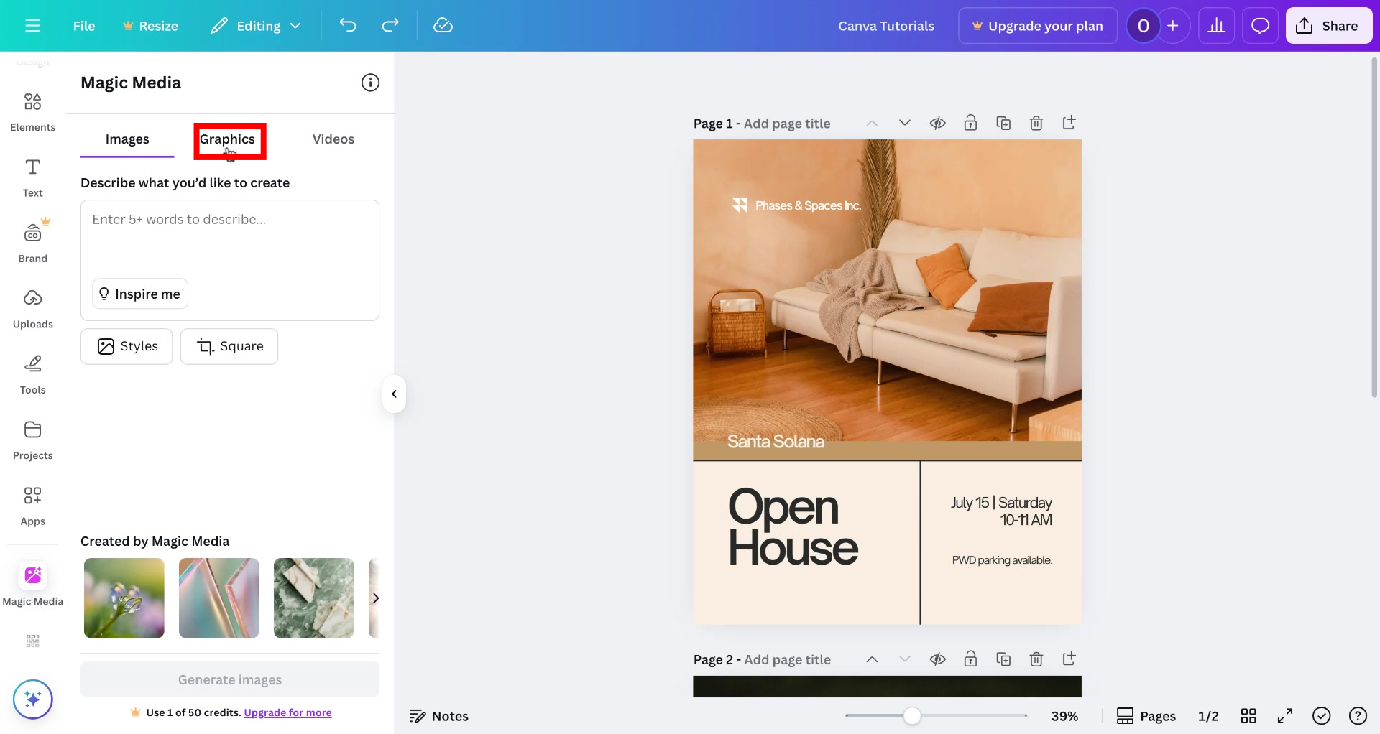Open the Upgrade for more credits link
Image resolution: width=1380 pixels, height=734 pixels.
287,712
